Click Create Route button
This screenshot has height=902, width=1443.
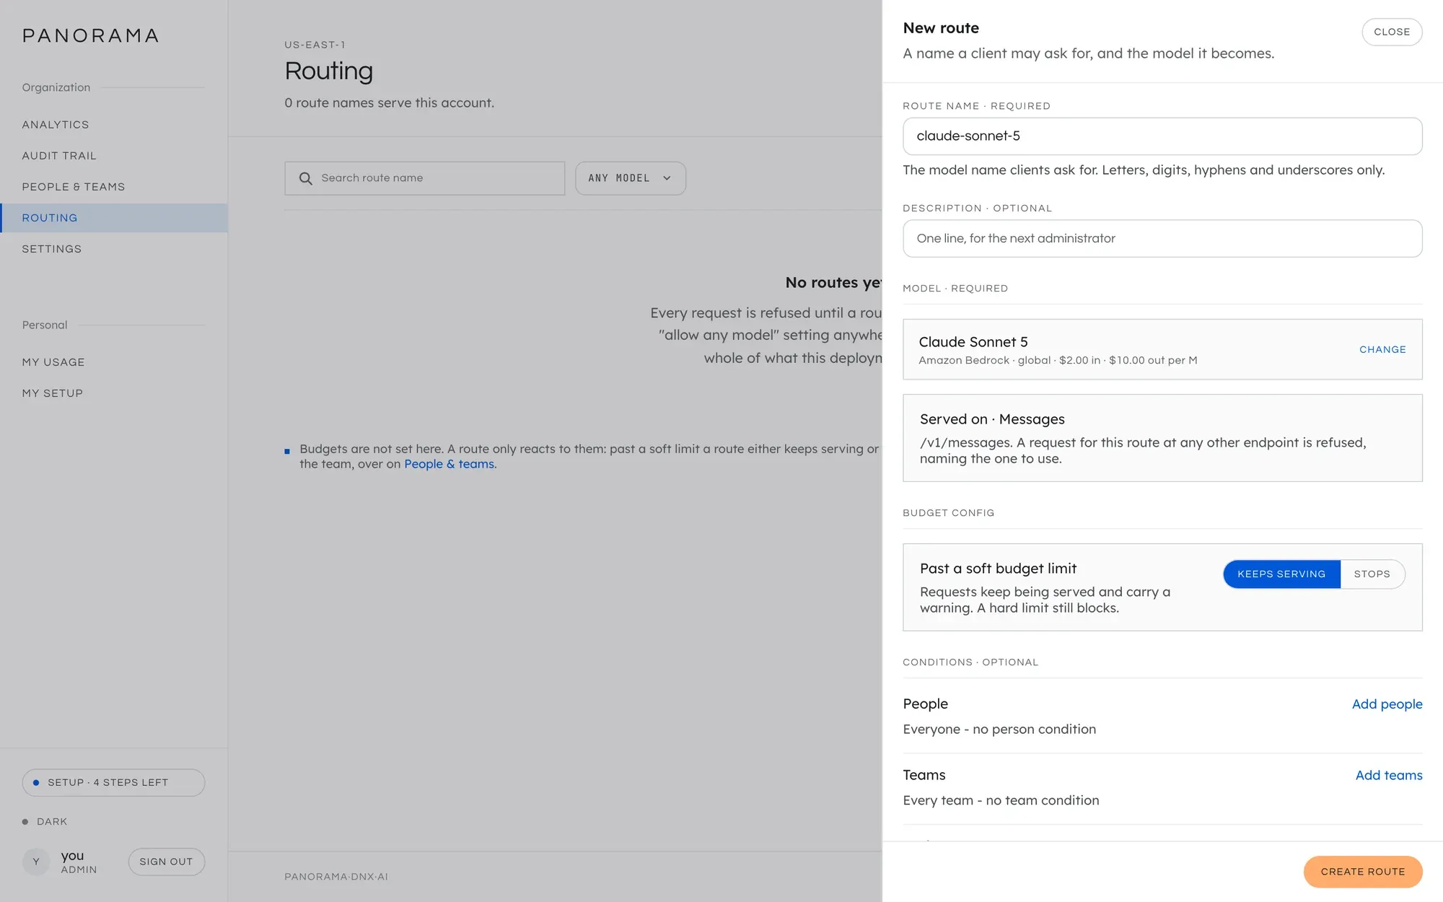click(x=1362, y=872)
